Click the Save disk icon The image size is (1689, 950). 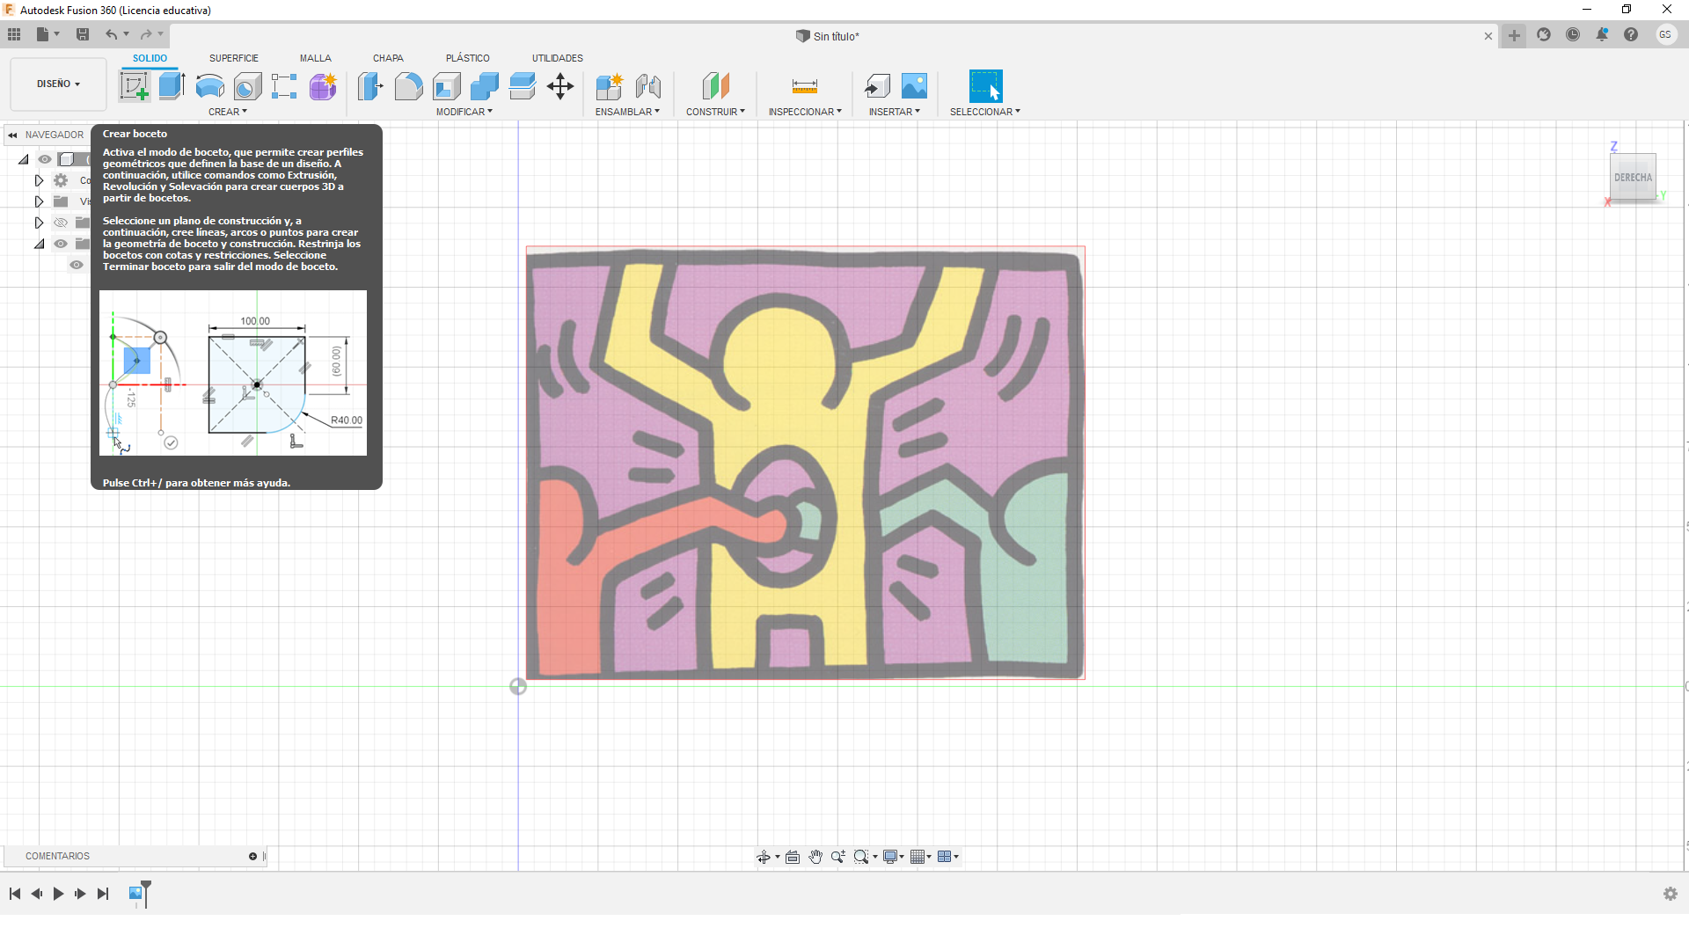83,34
